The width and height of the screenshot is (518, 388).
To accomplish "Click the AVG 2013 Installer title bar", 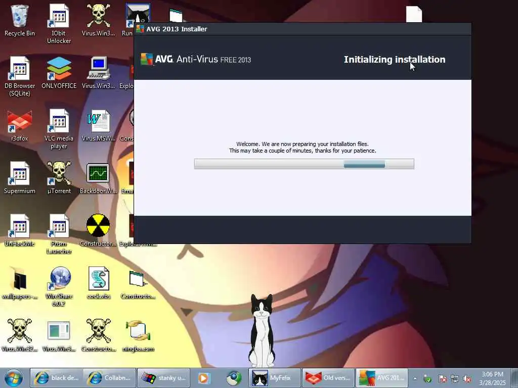I will pyautogui.click(x=303, y=29).
